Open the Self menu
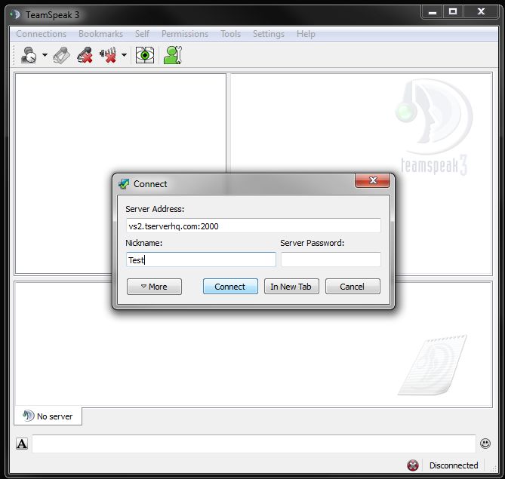The image size is (505, 479). 142,34
